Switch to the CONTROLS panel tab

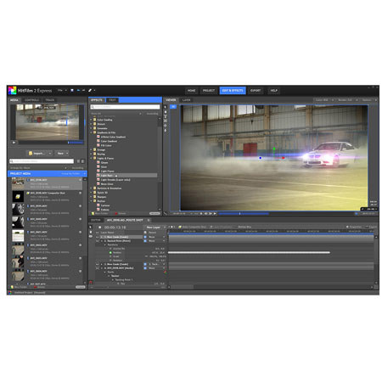[31, 100]
